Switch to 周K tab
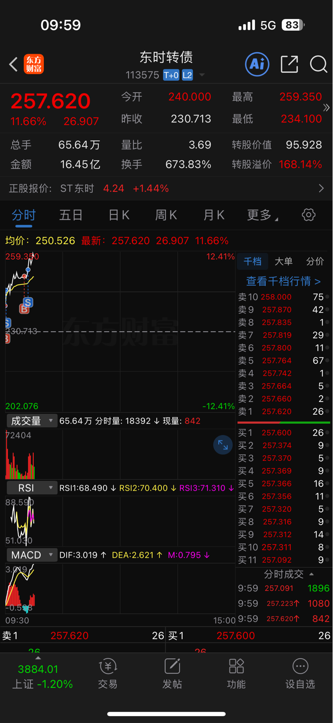The height and width of the screenshot is (723, 333). tap(166, 215)
